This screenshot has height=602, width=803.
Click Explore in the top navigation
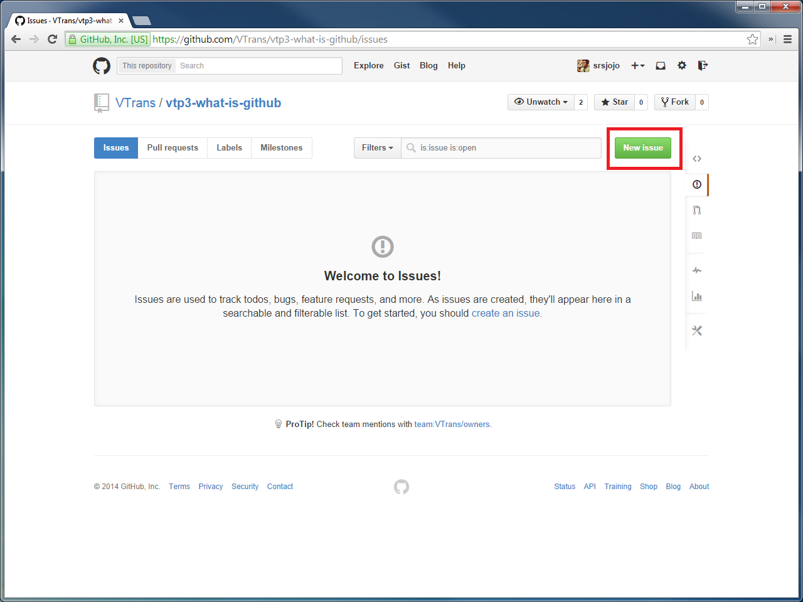pyautogui.click(x=369, y=65)
